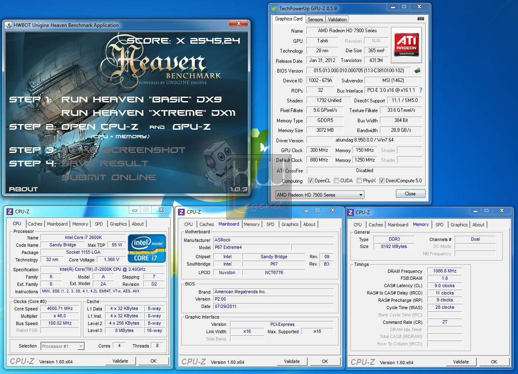Open Mainboard tab in CPU-Z window showing Timings
Screen dimensions: 518x374
(x=398, y=225)
